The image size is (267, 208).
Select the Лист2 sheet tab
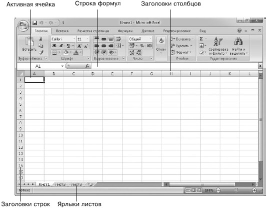pyautogui.click(x=60, y=184)
